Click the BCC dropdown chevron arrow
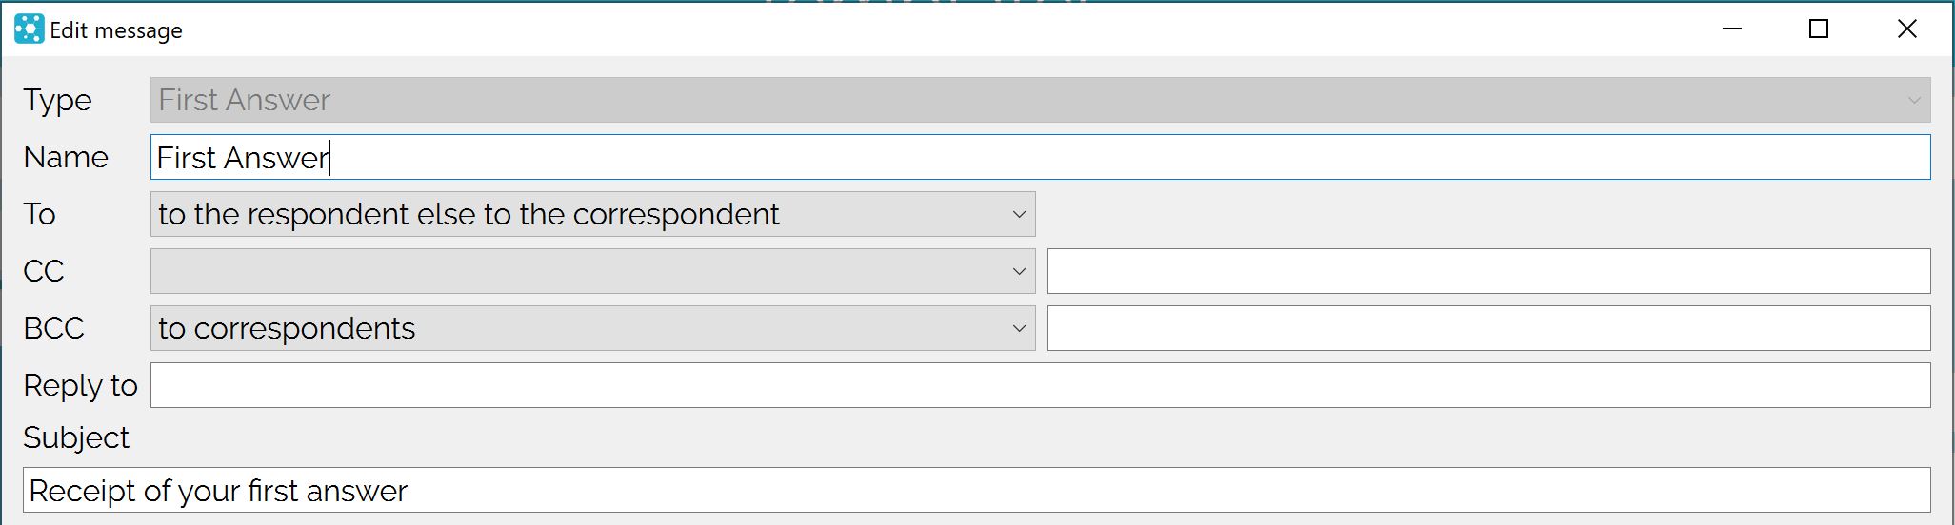The image size is (1955, 525). [1019, 329]
